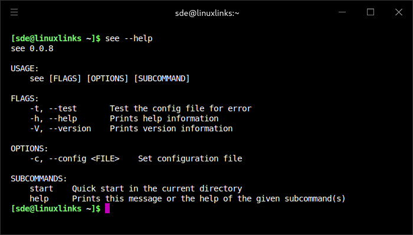Click the --config <FILE> option text
Image resolution: width=413 pixels, height=235 pixels.
[84, 159]
